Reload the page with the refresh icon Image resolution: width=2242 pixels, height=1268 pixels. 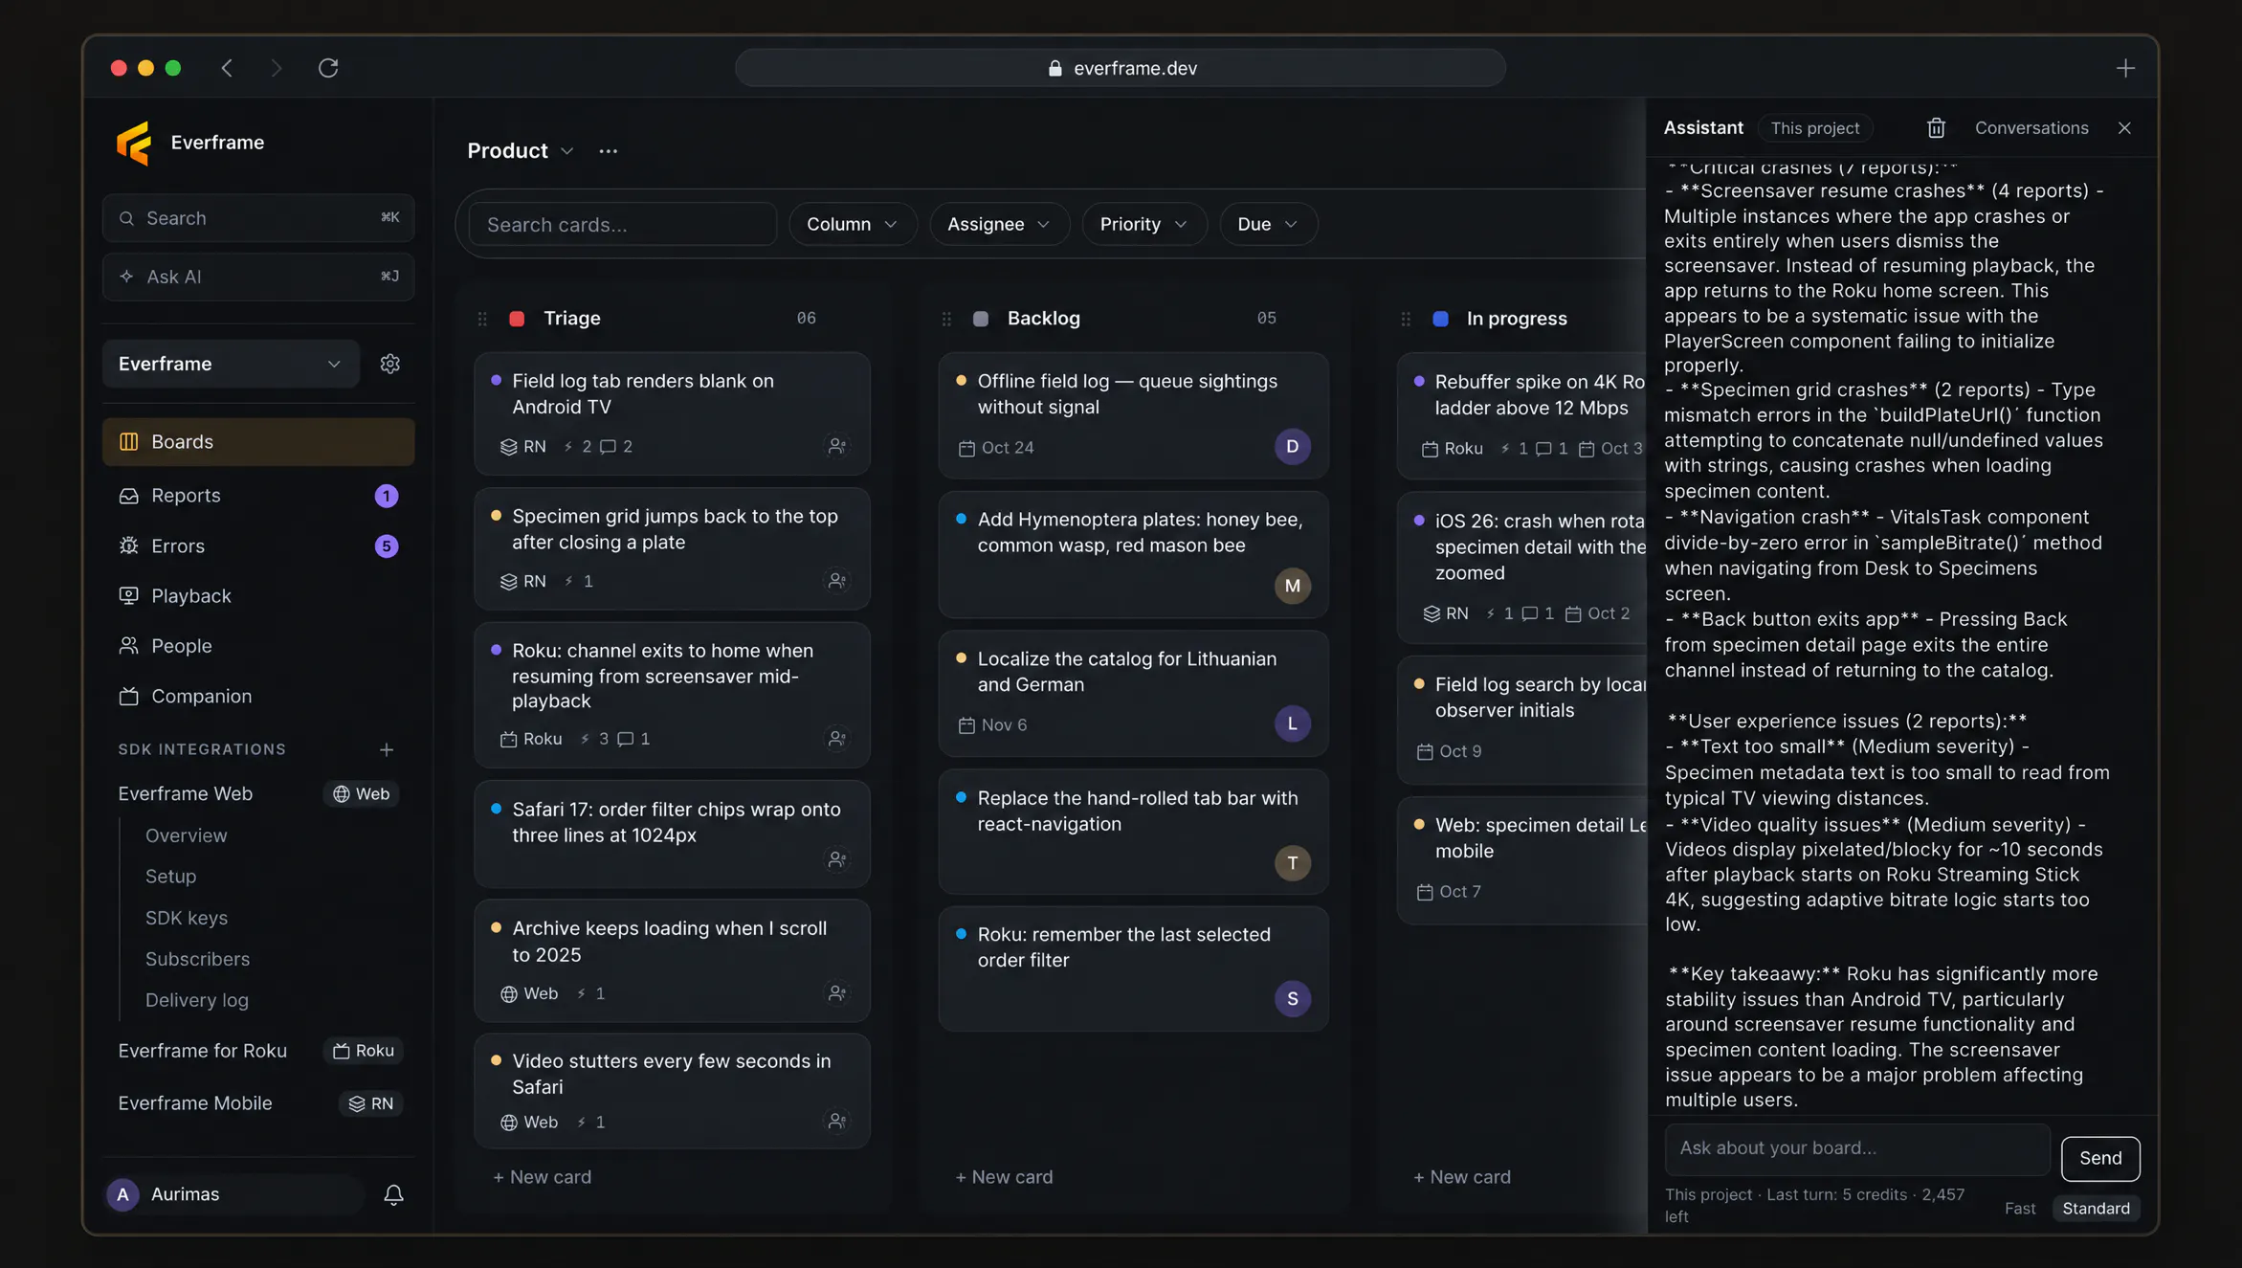tap(328, 68)
